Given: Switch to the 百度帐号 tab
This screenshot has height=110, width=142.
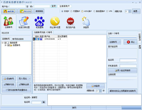Looking at the screenshot, I should pyautogui.click(x=6, y=39).
